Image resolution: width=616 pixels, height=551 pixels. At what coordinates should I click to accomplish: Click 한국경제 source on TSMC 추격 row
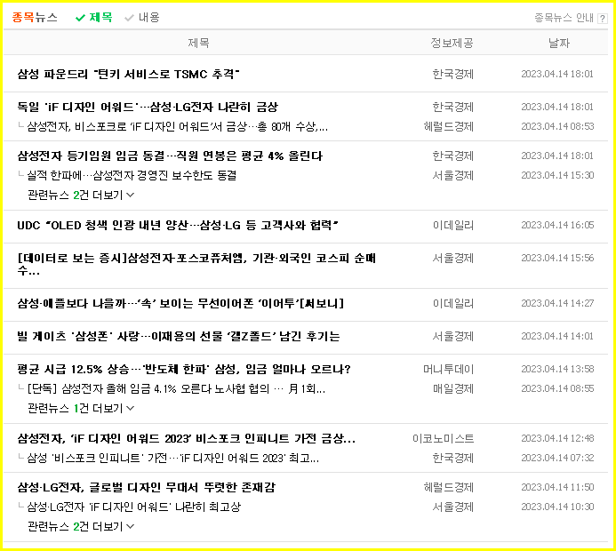coord(453,74)
